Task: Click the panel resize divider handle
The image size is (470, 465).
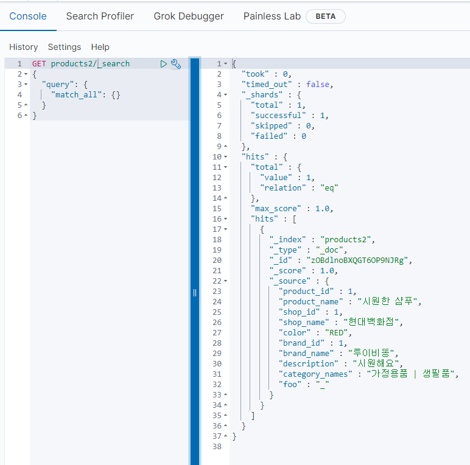Action: click(195, 292)
